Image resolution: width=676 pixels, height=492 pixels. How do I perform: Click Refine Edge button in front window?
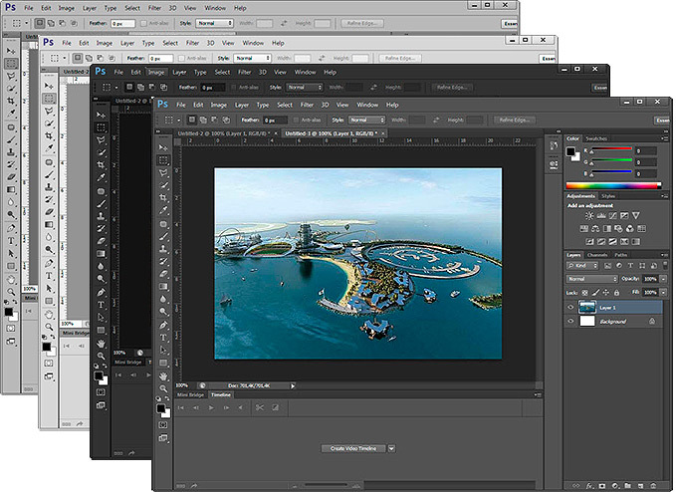point(515,120)
